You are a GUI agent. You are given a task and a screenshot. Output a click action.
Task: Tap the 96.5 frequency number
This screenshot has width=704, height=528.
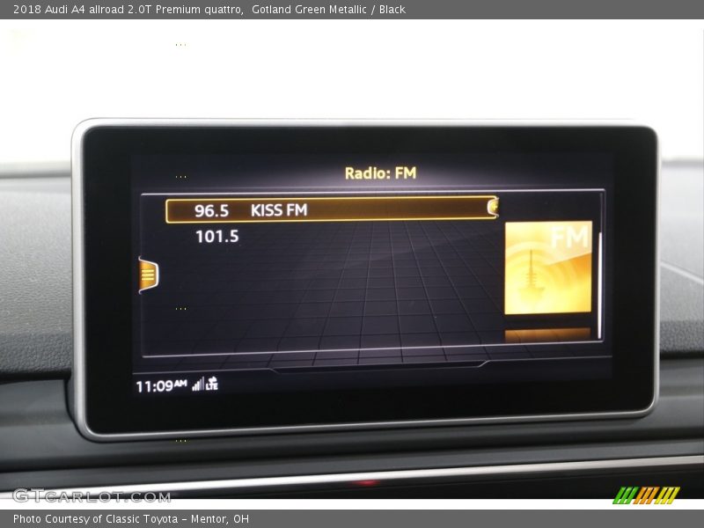(x=211, y=210)
